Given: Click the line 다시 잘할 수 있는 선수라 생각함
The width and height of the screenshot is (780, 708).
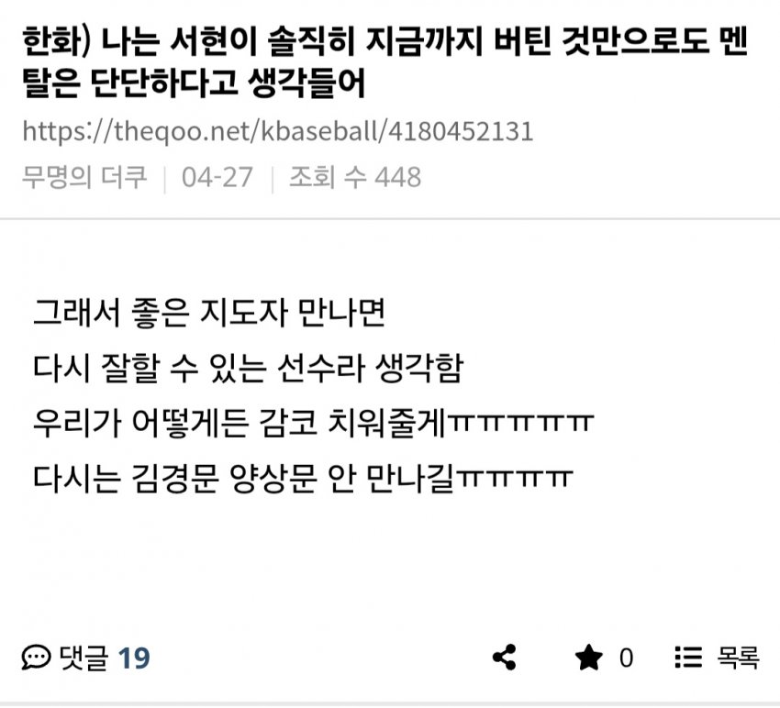Looking at the screenshot, I should [249, 368].
